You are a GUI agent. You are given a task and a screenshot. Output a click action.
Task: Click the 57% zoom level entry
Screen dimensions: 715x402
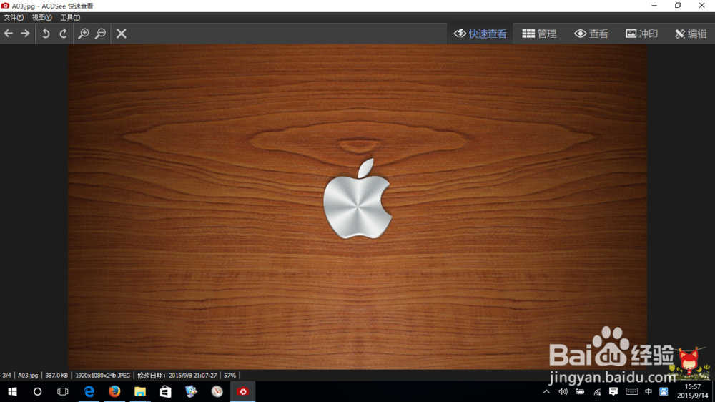tap(230, 375)
